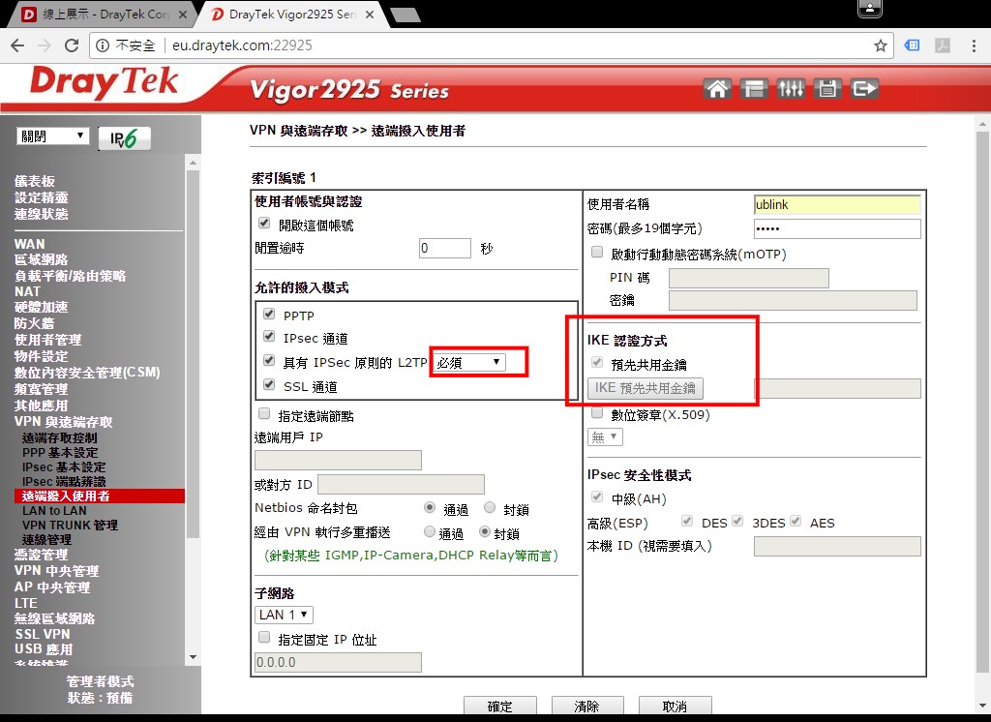The height and width of the screenshot is (722, 991).
Task: Select 多重播送 通過 radio button
Action: pos(430,531)
